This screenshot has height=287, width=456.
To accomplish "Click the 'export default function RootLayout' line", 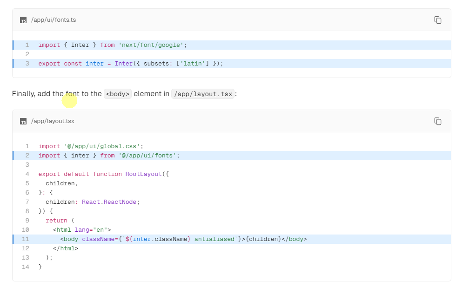I will pos(103,174).
